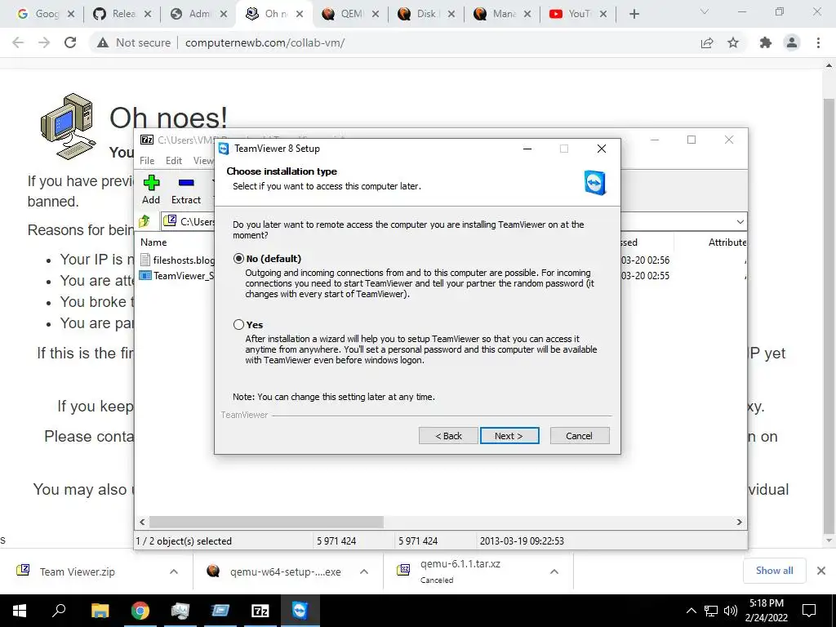
Task: Click Show all downloads
Action: pyautogui.click(x=774, y=571)
